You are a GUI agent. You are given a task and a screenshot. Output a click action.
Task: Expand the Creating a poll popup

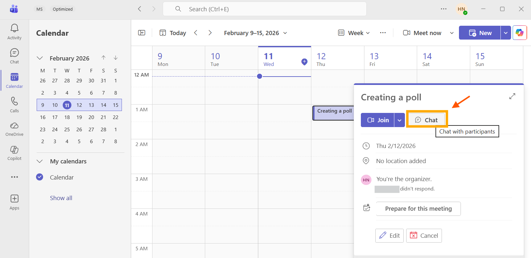[512, 96]
